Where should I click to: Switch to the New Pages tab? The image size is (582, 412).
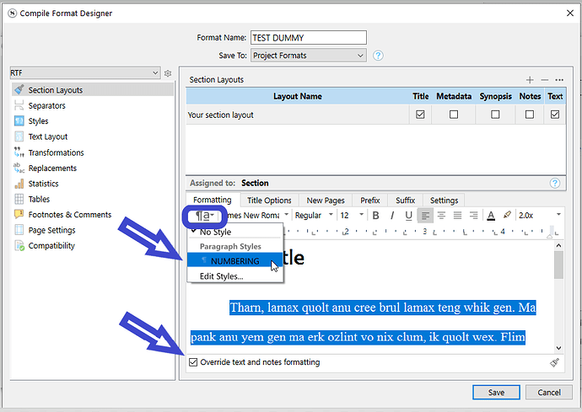(326, 201)
